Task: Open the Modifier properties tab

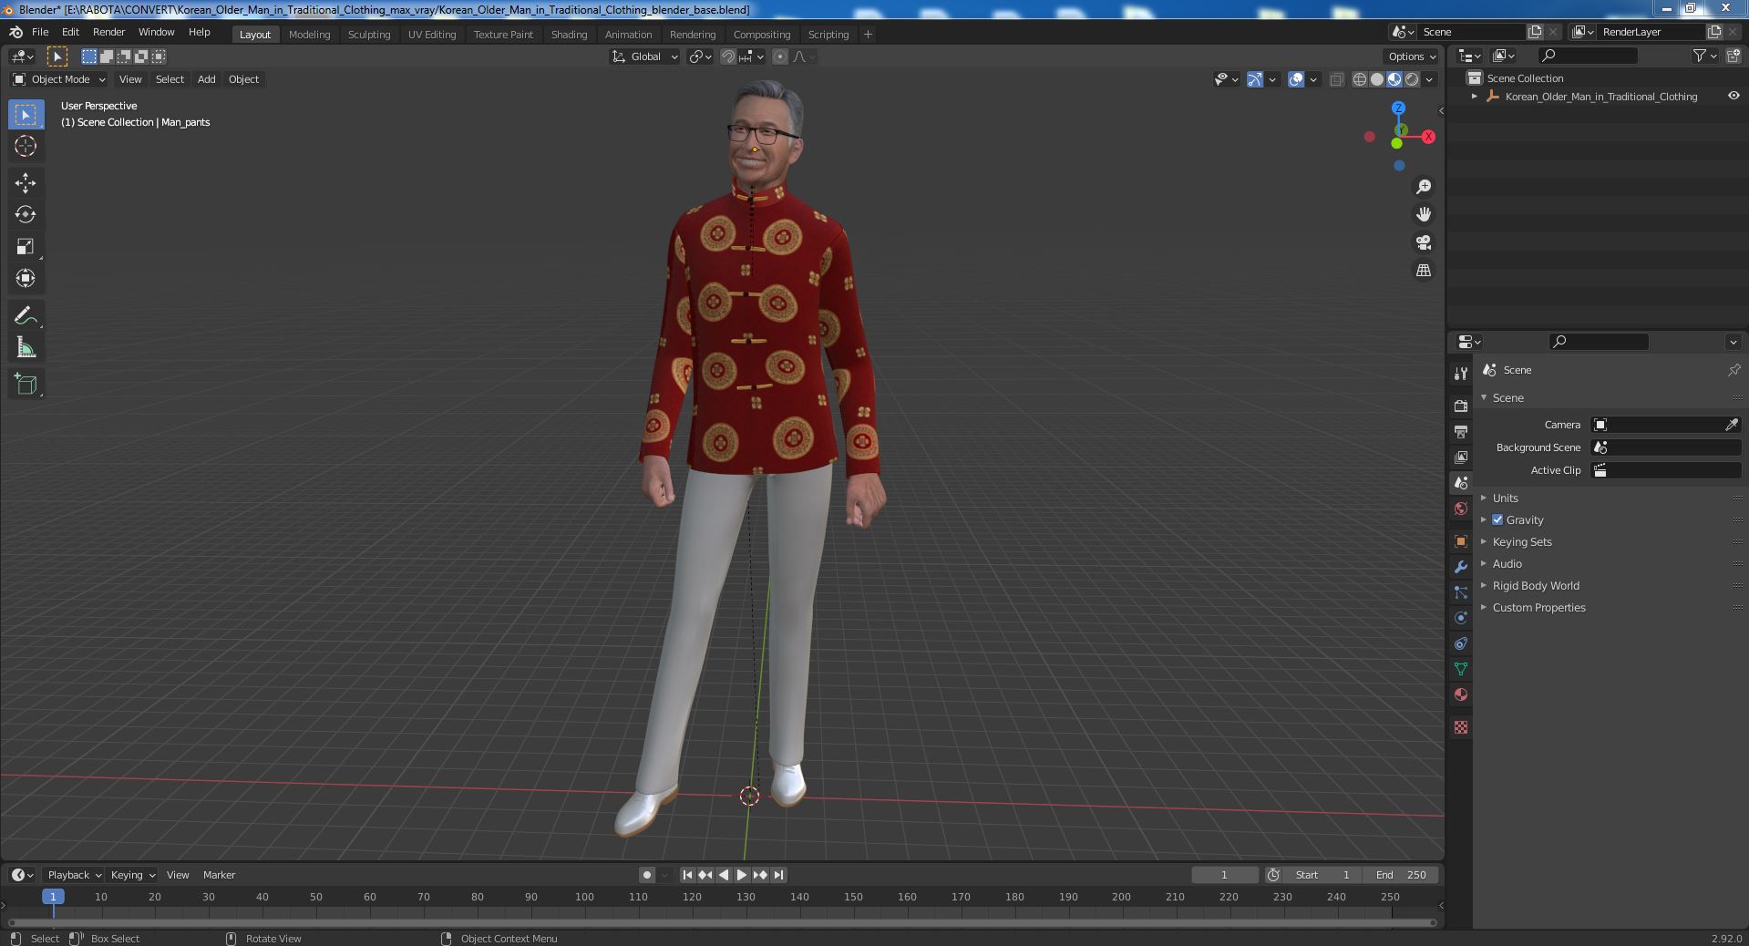Action: click(x=1461, y=567)
